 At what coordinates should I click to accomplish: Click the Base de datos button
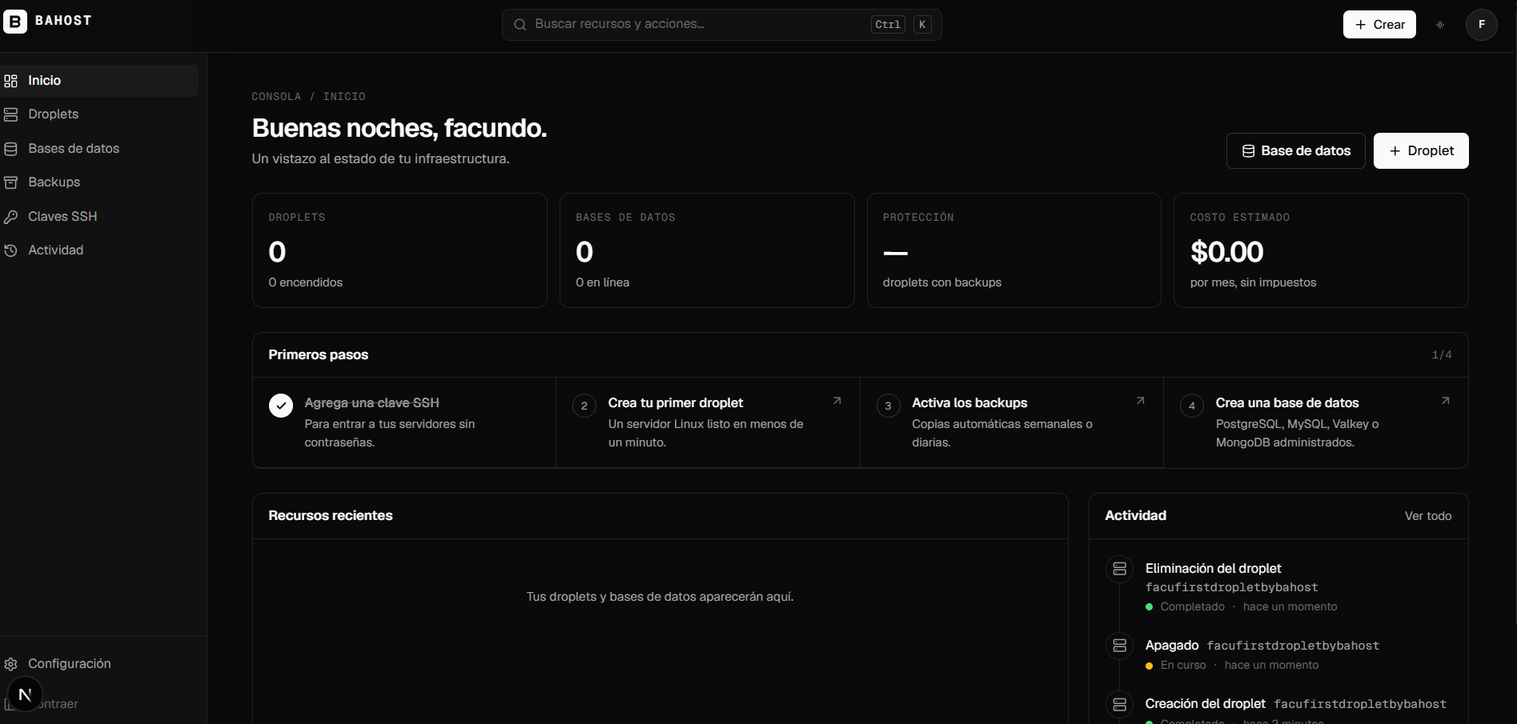[x=1295, y=151]
